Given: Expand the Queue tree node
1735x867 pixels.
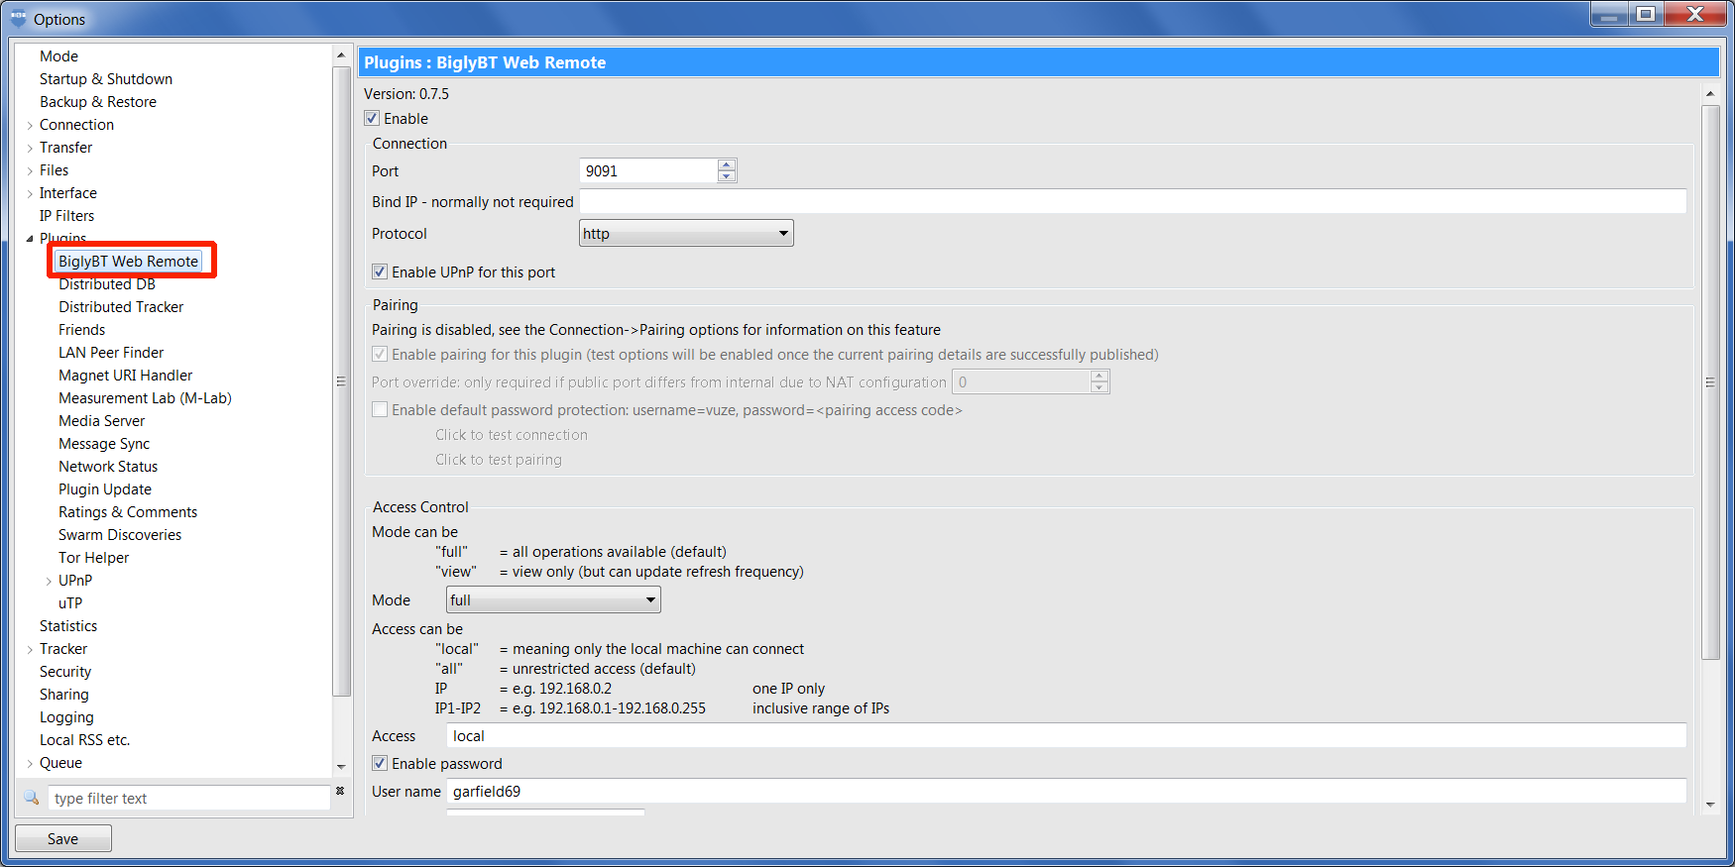Looking at the screenshot, I should [x=30, y=763].
